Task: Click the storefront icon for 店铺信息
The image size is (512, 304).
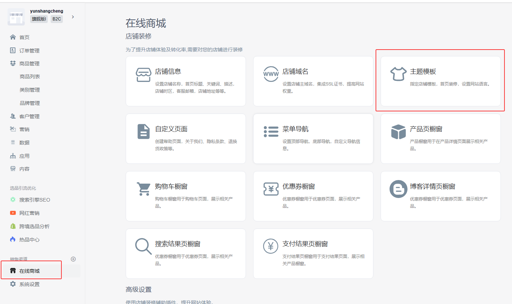Action: [143, 75]
